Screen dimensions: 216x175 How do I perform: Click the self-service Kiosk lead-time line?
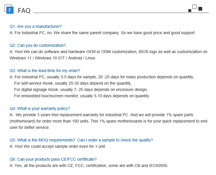click(73, 83)
